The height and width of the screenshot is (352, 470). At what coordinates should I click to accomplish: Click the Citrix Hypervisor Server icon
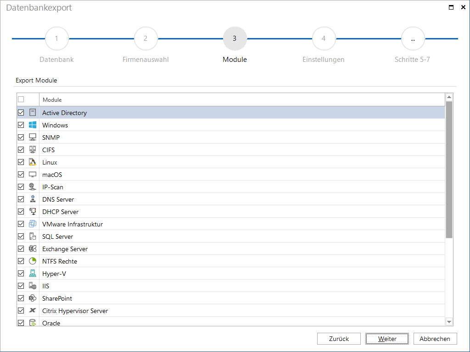tap(33, 310)
